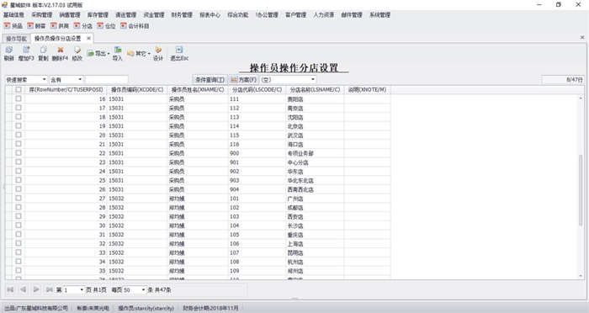Viewport: 589px width, 313px height.
Task: Open the 含有 condition dropdown
Action: 80,80
